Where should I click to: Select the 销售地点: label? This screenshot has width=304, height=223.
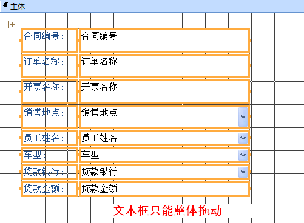[50, 117]
